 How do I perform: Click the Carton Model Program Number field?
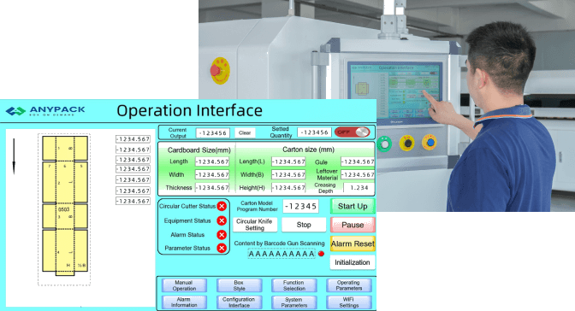[x=300, y=206]
